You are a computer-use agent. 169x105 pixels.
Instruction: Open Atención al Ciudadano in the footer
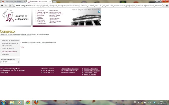[x=91, y=69]
